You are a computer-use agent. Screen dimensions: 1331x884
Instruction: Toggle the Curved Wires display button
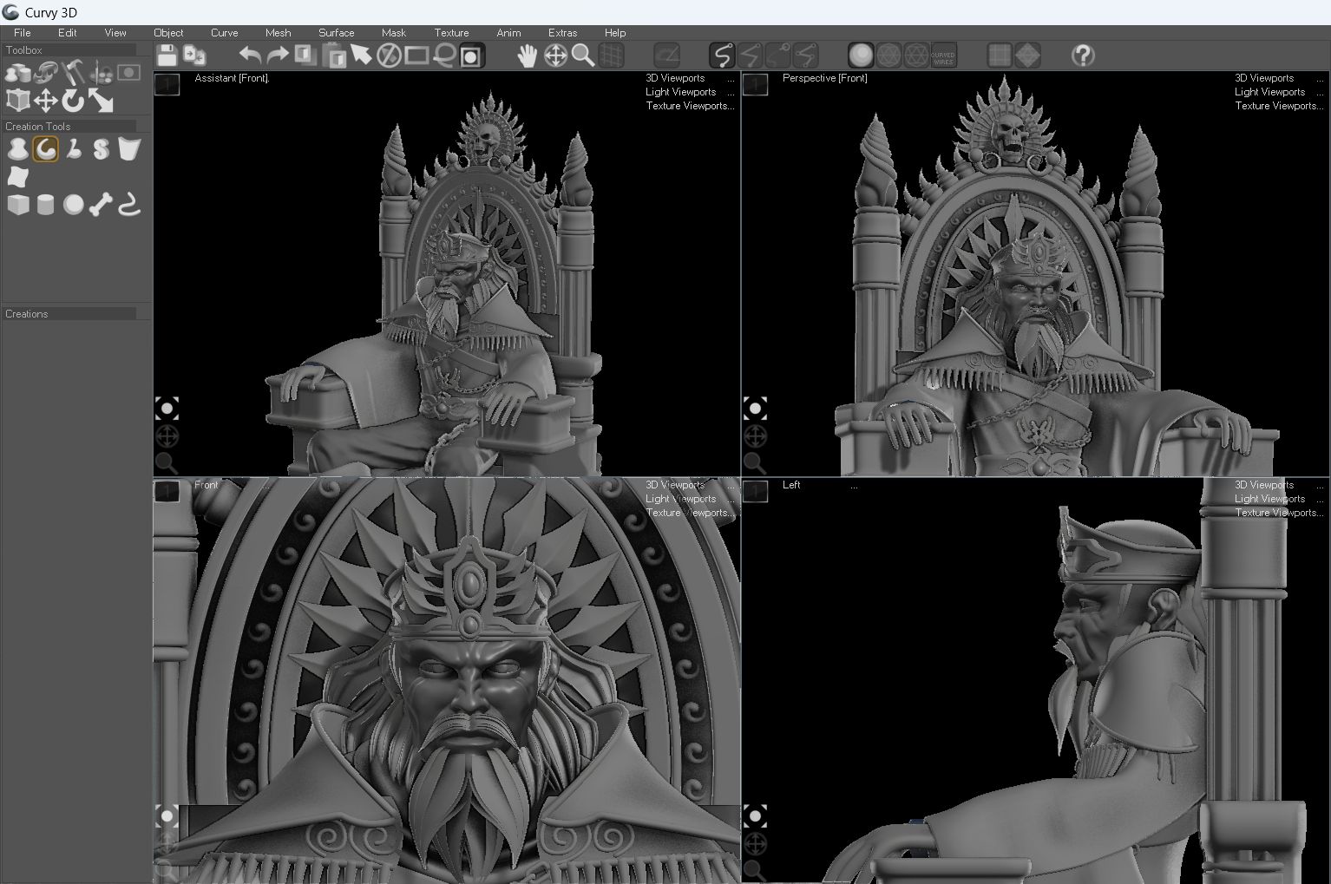pyautogui.click(x=943, y=56)
